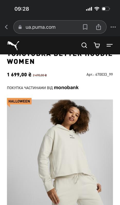120x205 pixels.
Task: Open the site search magnifier
Action: [84, 45]
